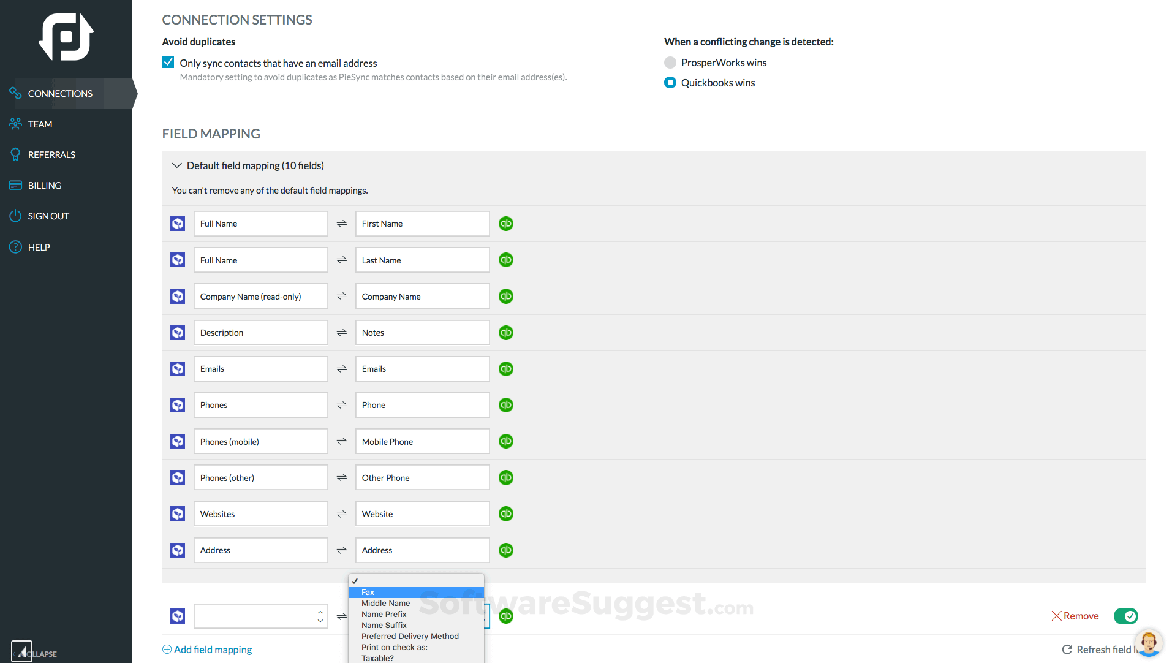Choose the blank checked dropdown option
Image resolution: width=1172 pixels, height=663 pixels.
(x=416, y=581)
